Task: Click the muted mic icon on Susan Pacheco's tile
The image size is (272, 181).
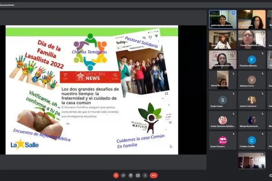Action: 233,134
